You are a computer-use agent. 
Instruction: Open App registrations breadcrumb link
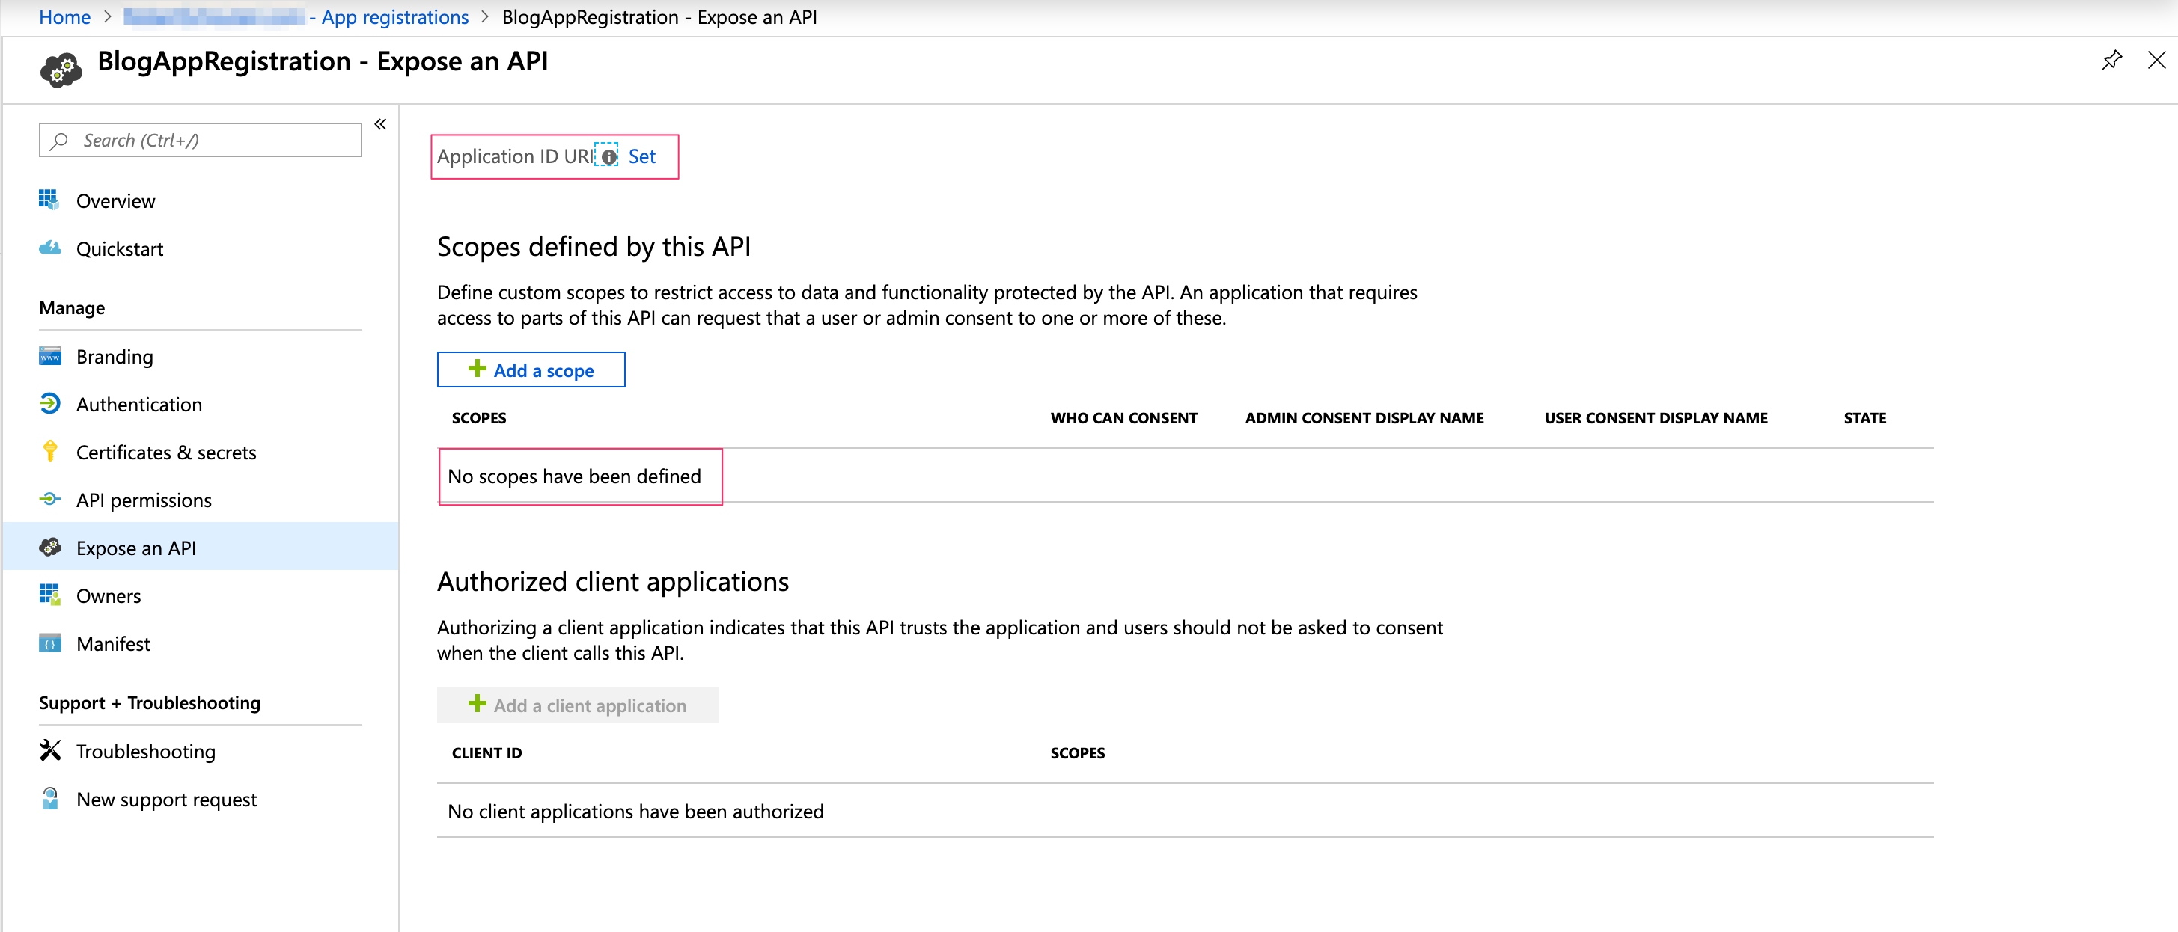tap(394, 17)
